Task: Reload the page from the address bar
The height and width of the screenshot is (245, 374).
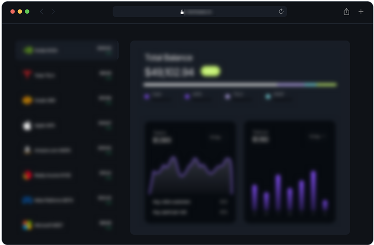Action: (281, 12)
